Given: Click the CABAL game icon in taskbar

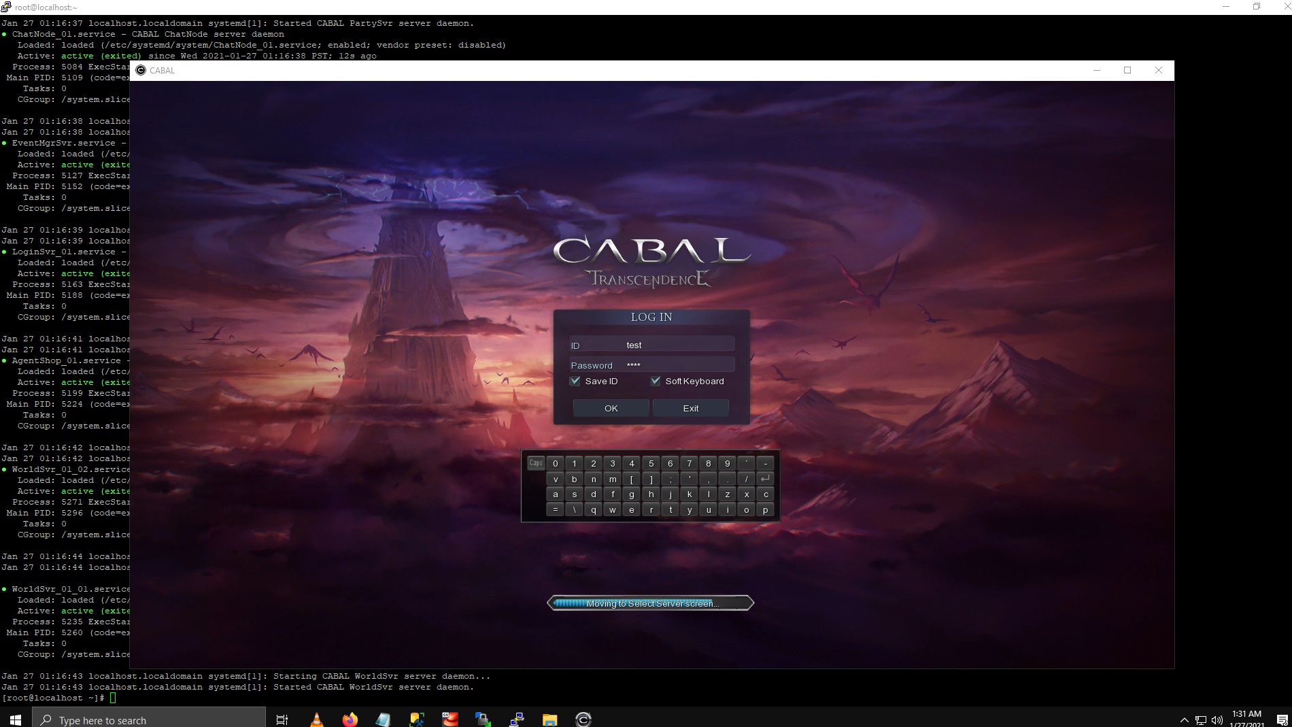Looking at the screenshot, I should [x=583, y=719].
